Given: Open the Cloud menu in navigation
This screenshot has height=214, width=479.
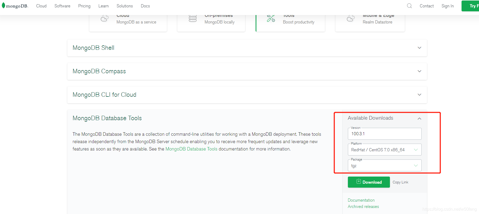Looking at the screenshot, I should pyautogui.click(x=41, y=6).
